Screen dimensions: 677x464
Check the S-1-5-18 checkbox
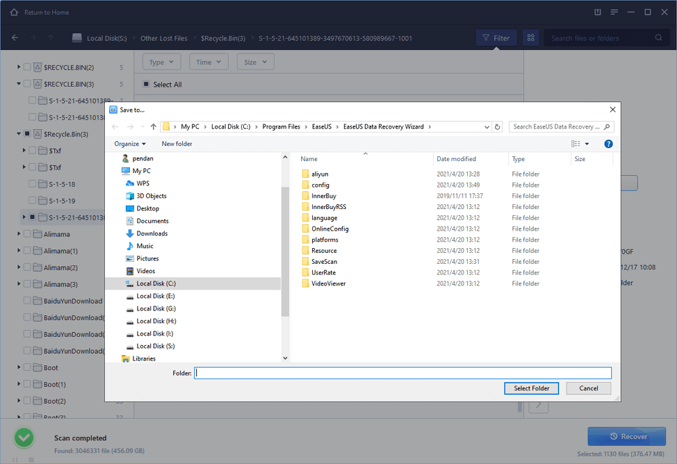click(x=32, y=184)
